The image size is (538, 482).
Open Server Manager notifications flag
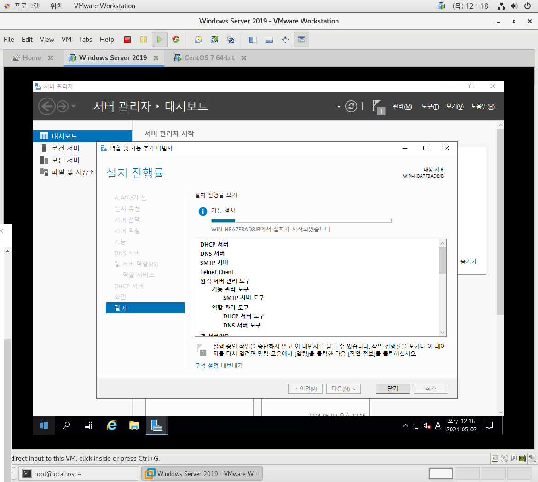(x=378, y=107)
